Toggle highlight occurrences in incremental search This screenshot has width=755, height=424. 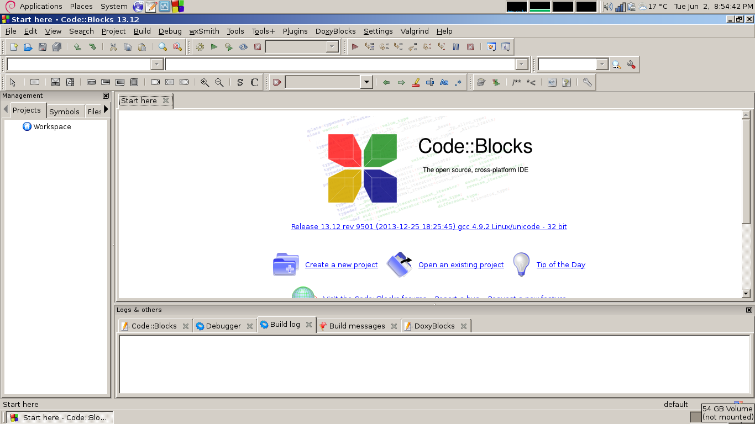pyautogui.click(x=415, y=82)
